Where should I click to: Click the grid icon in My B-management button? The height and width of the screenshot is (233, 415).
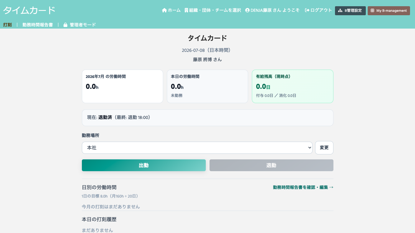coord(372,11)
